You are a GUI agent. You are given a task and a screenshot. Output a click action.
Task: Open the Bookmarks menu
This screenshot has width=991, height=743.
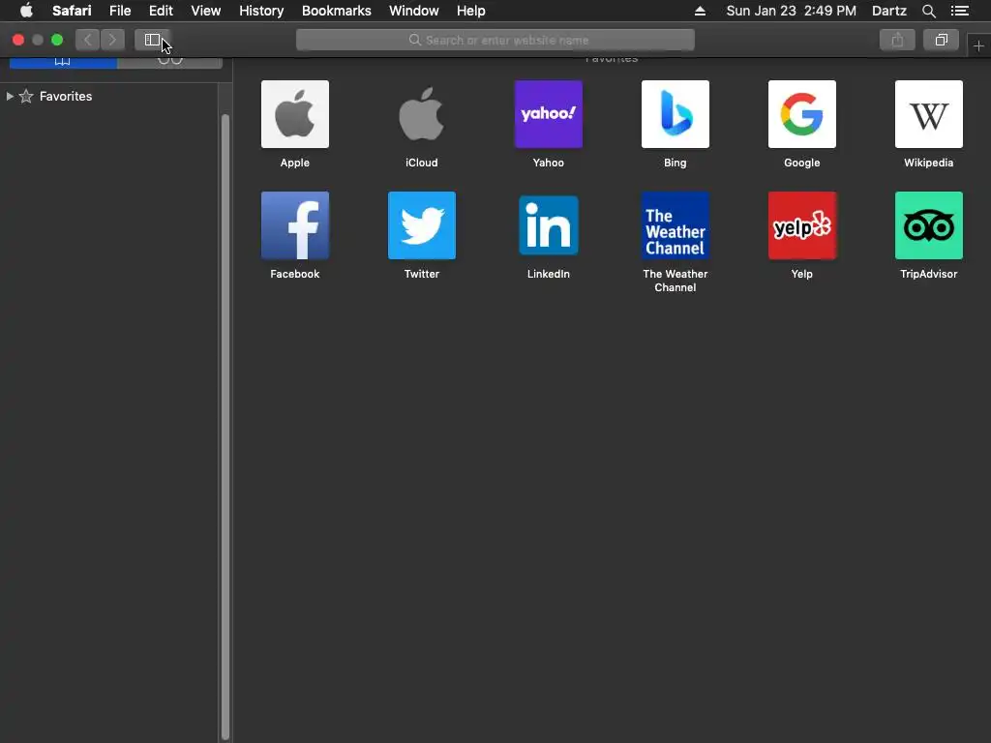click(x=336, y=11)
